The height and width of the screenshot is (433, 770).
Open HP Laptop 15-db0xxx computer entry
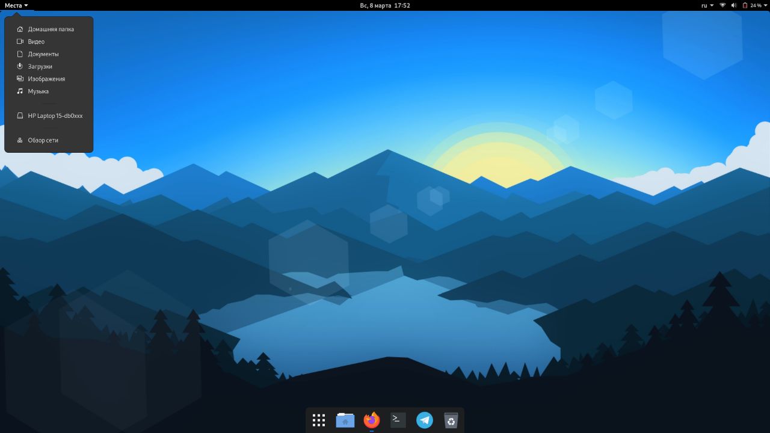pos(49,115)
